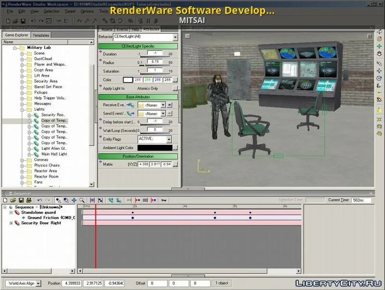Open the Entity Flags ACTIVE dropdown
Screen dimensions: 385x290
pos(169,139)
